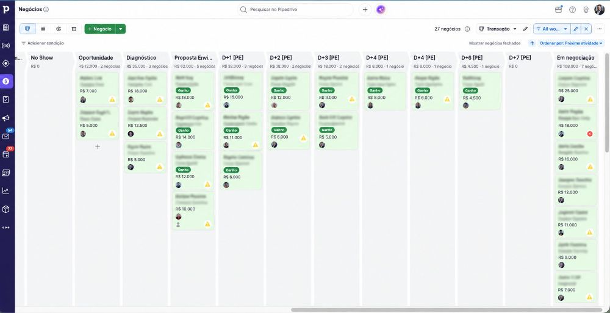Open the purple AI assistant icon

[381, 9]
